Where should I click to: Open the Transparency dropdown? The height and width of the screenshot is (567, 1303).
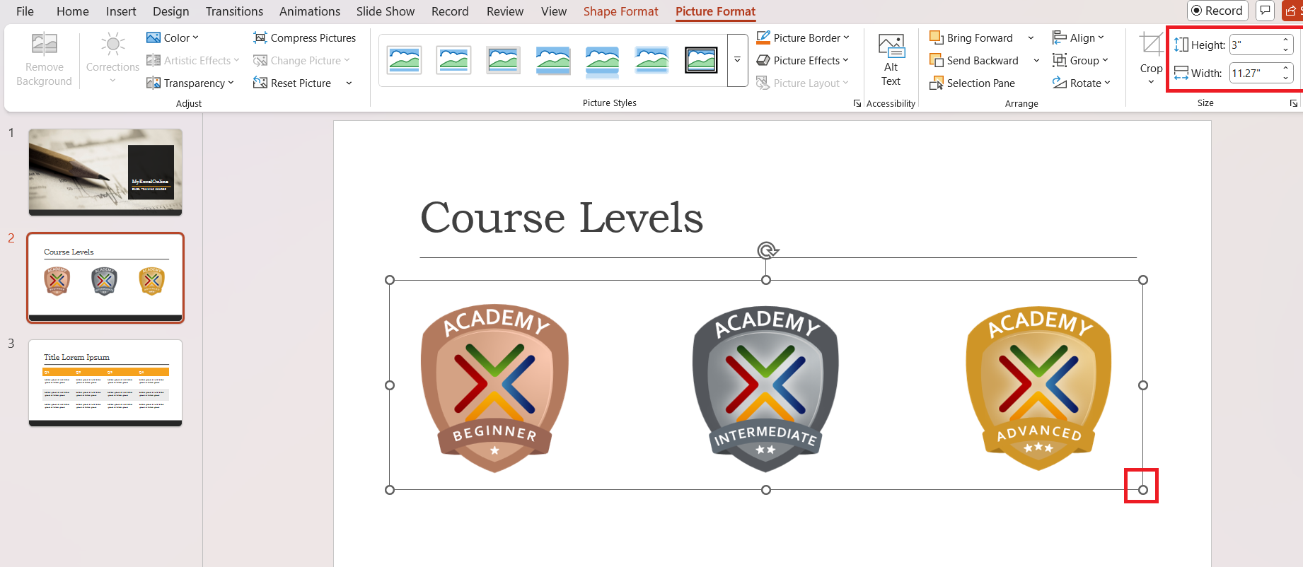point(190,83)
